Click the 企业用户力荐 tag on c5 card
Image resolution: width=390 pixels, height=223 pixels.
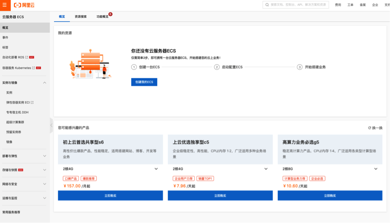click(184, 178)
